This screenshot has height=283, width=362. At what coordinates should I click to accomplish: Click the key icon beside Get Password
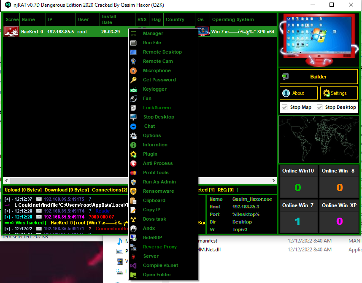[x=133, y=80]
